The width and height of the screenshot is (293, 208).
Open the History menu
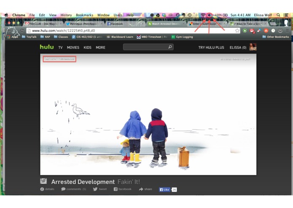point(66,15)
